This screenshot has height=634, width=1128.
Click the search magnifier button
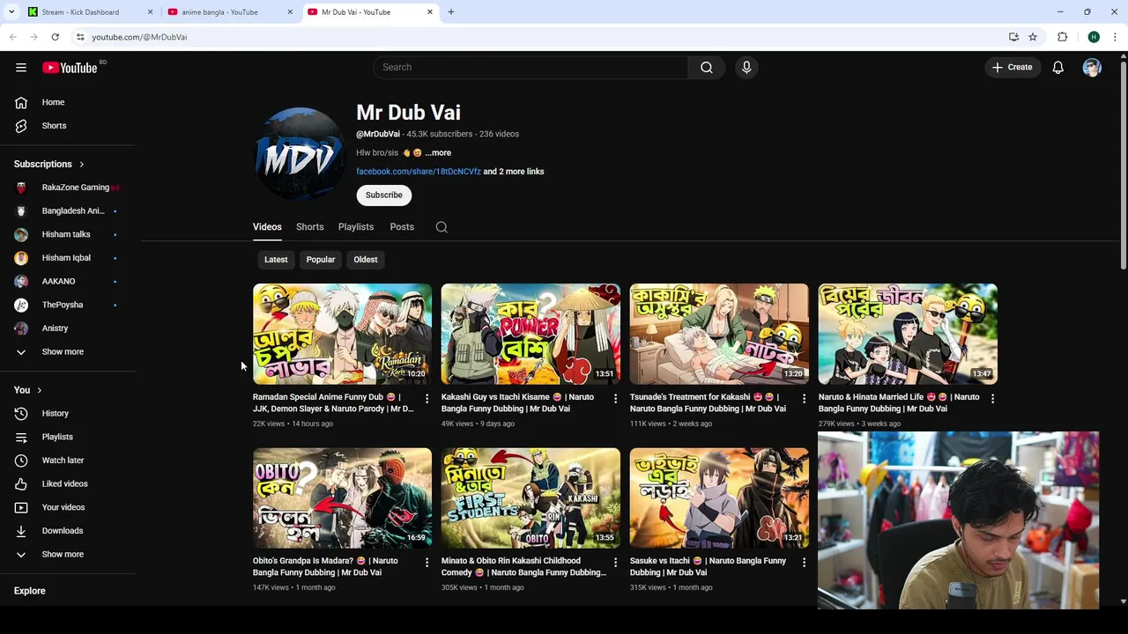pyautogui.click(x=707, y=67)
